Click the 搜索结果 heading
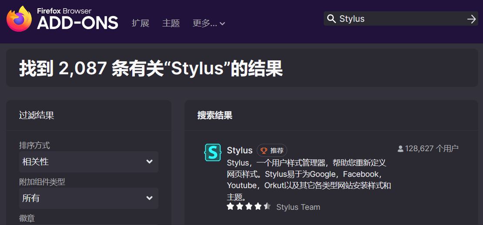This screenshot has width=483, height=225. click(215, 116)
